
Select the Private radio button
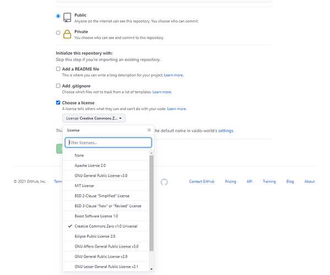(58, 32)
